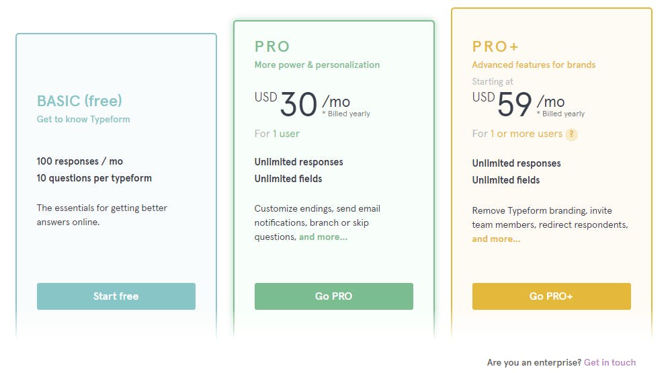Click the Get to know Typeform subtitle
Viewport: 670px width, 373px height.
click(83, 119)
